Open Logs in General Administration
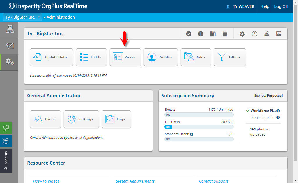Screen dimensions: 298x183 point(116,119)
